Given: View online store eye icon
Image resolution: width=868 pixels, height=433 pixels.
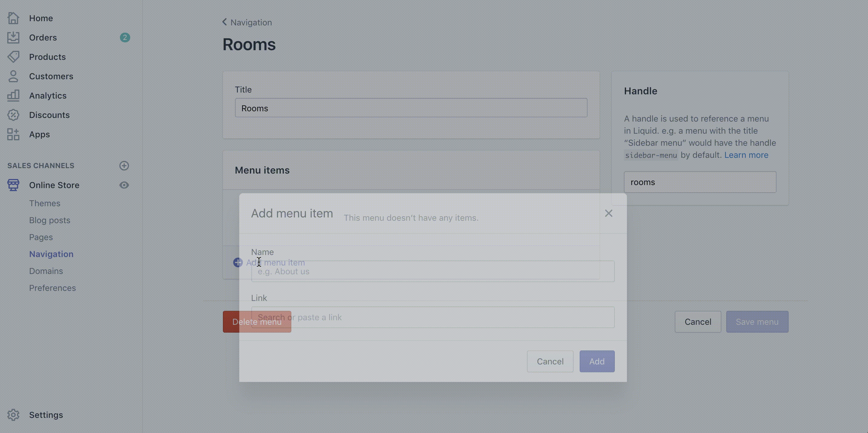Looking at the screenshot, I should [x=124, y=185].
